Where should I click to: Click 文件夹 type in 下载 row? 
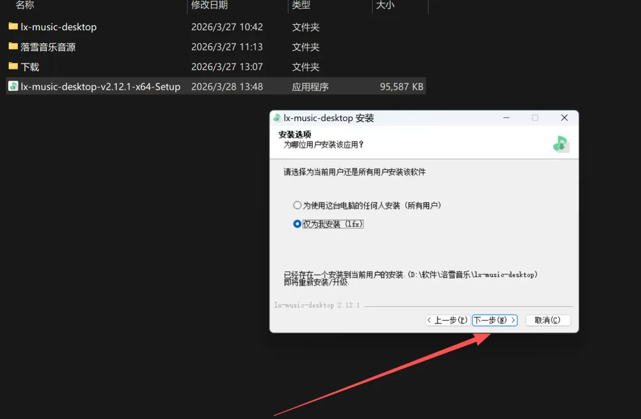[306, 66]
